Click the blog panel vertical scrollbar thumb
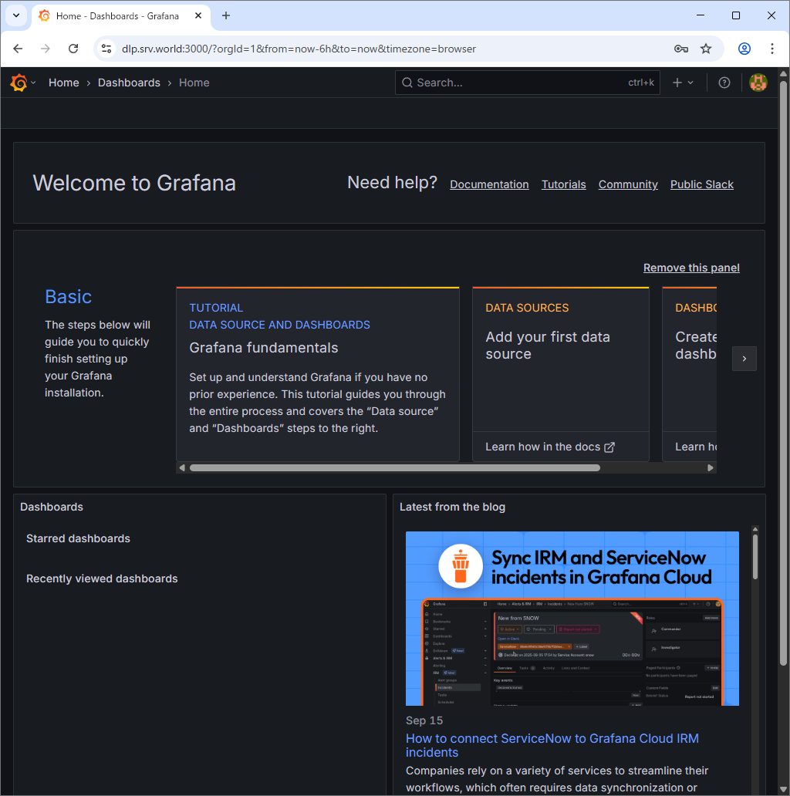 click(x=755, y=556)
